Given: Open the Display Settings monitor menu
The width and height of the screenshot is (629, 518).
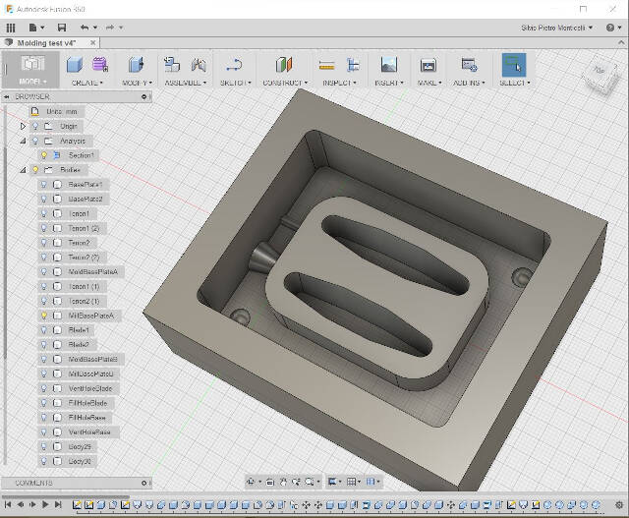Looking at the screenshot, I should click(x=333, y=482).
